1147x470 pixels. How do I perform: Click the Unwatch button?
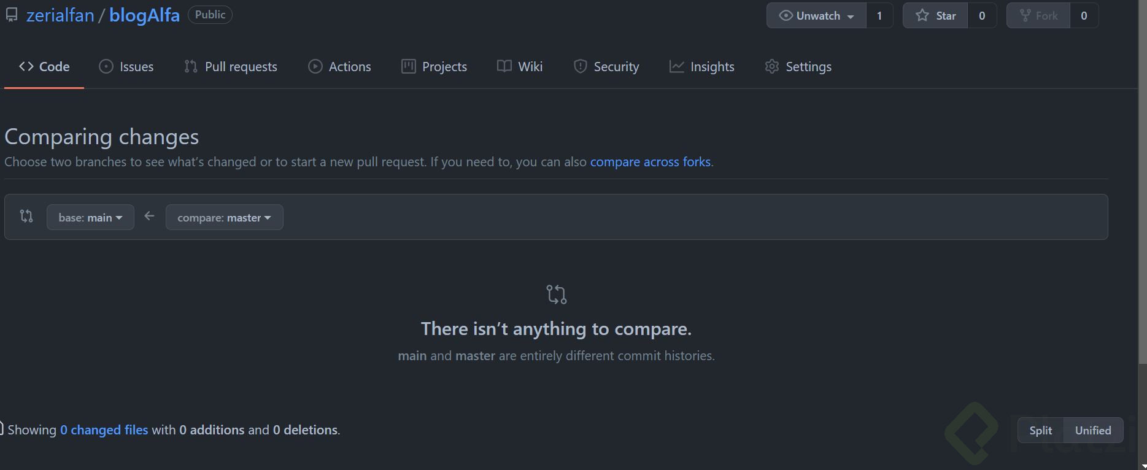coord(816,15)
